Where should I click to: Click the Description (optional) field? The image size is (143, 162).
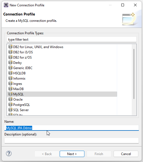click(72, 141)
